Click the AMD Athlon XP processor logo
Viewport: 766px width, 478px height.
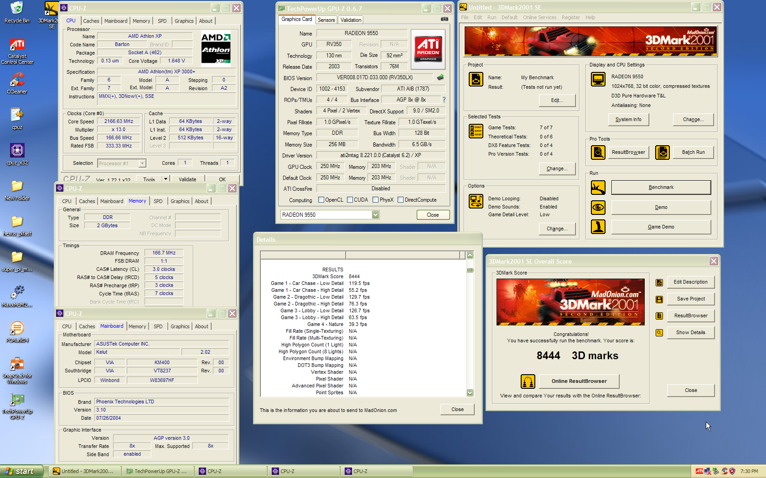pos(216,48)
